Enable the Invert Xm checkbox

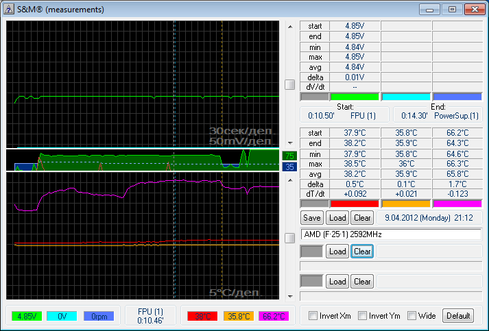(313, 316)
